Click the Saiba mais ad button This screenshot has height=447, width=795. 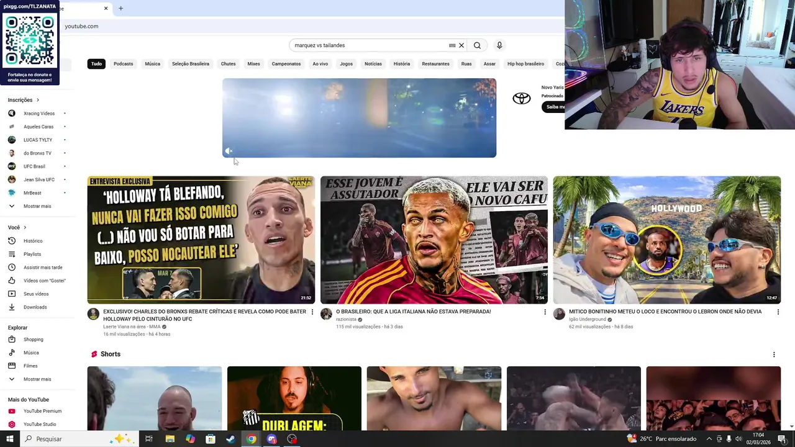pyautogui.click(x=553, y=107)
